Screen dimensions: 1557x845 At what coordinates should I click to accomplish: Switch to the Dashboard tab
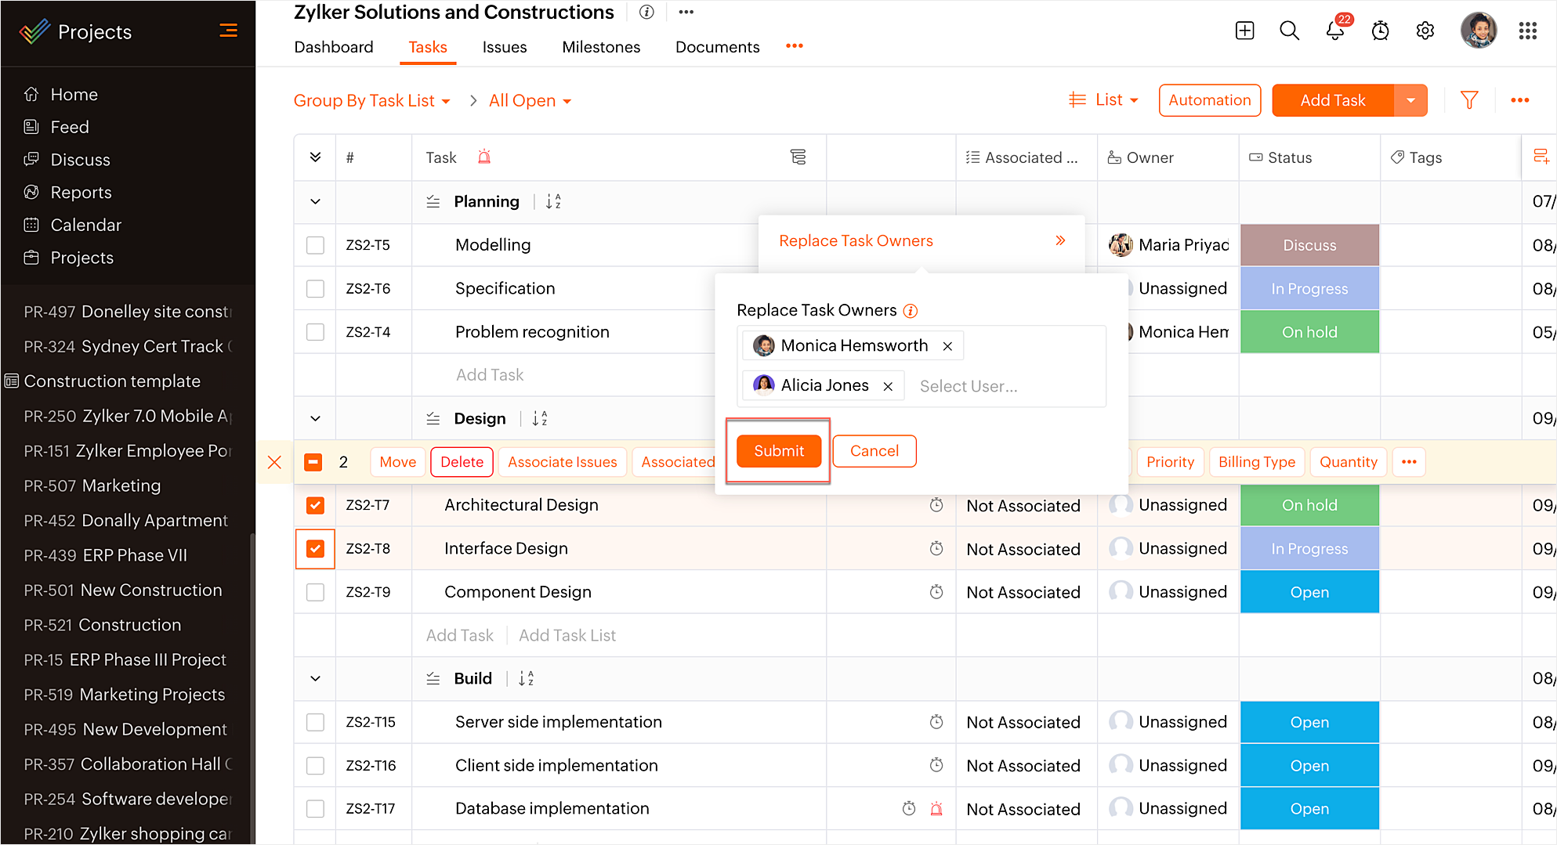(334, 47)
